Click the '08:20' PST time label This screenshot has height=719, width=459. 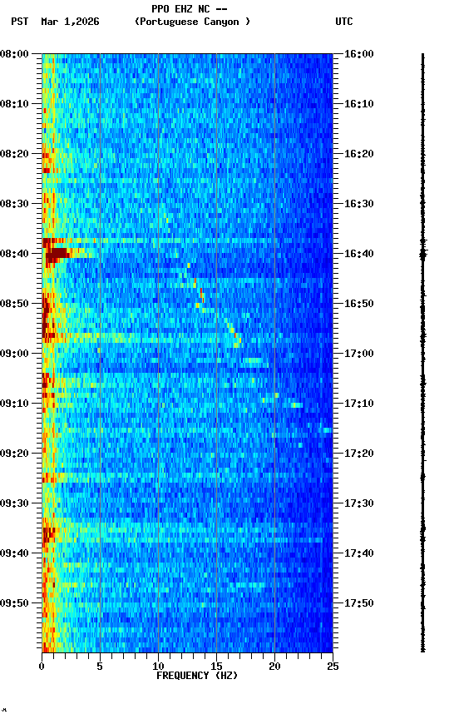[14, 154]
